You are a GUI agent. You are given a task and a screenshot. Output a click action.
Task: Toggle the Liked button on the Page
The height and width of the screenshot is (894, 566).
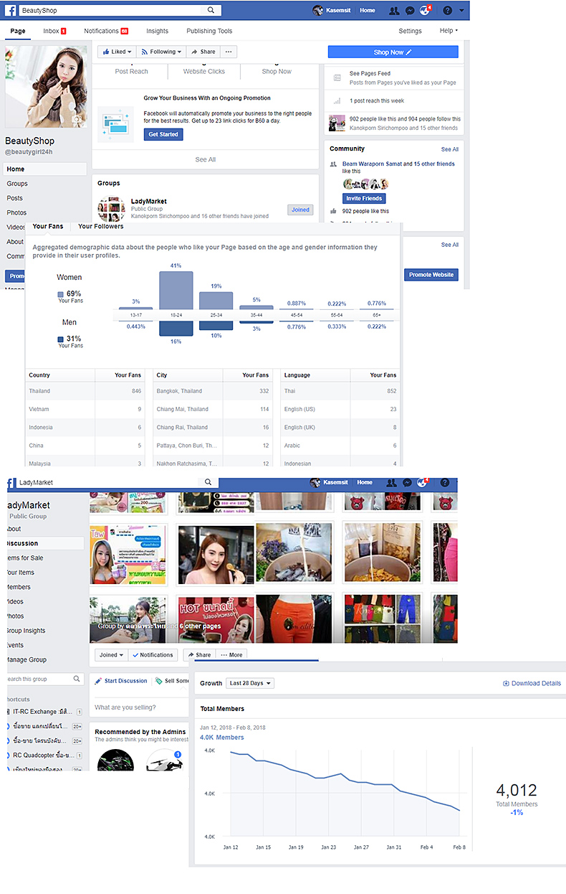pos(115,52)
